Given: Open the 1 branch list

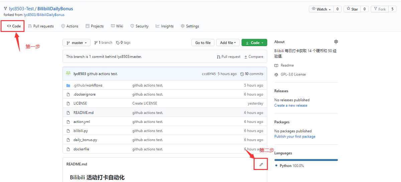Looking at the screenshot, I should click(x=103, y=43).
